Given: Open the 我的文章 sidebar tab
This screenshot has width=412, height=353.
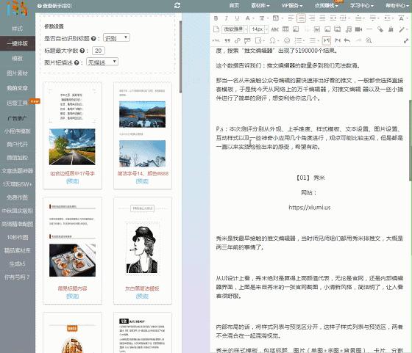Looking at the screenshot, I should click(18, 88).
